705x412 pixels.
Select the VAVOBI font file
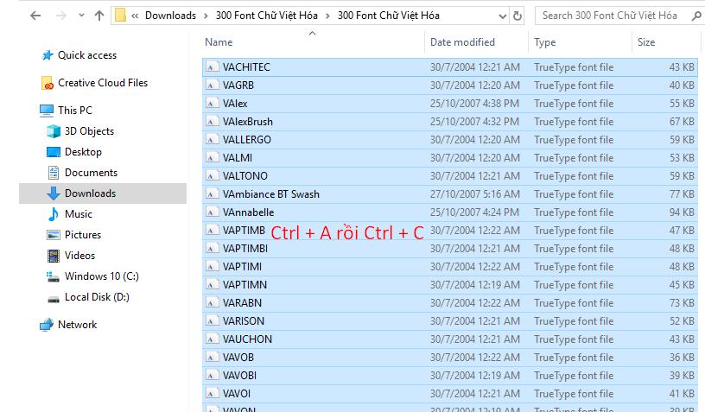pos(449,375)
